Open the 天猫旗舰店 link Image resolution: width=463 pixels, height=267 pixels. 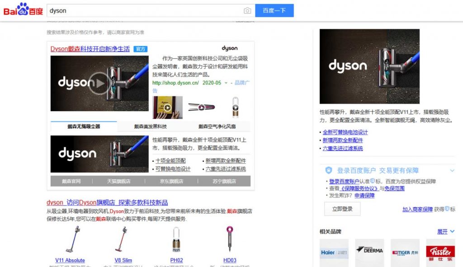click(x=118, y=181)
